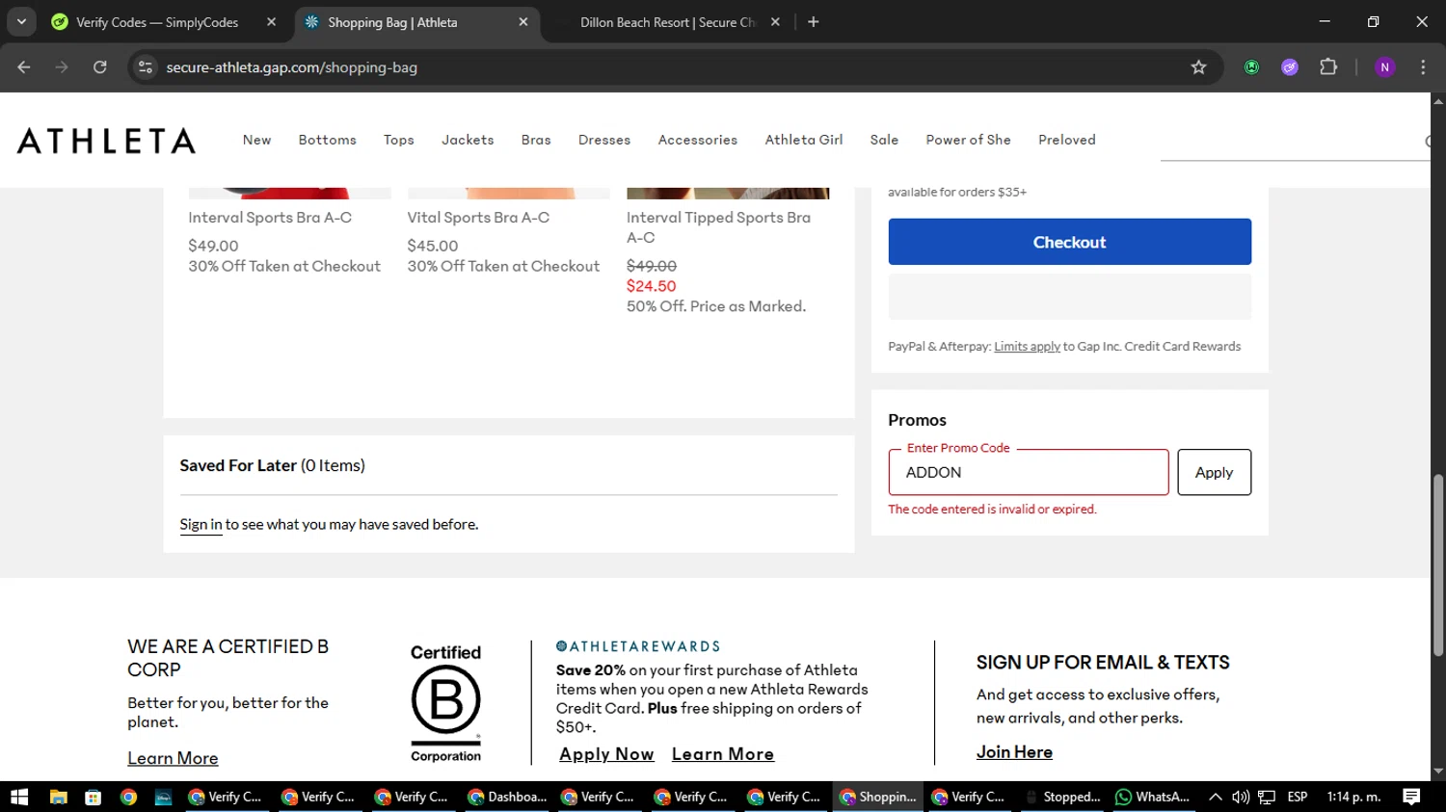Switch to Dillon Beach Resort tab
The width and height of the screenshot is (1446, 812).
668,22
